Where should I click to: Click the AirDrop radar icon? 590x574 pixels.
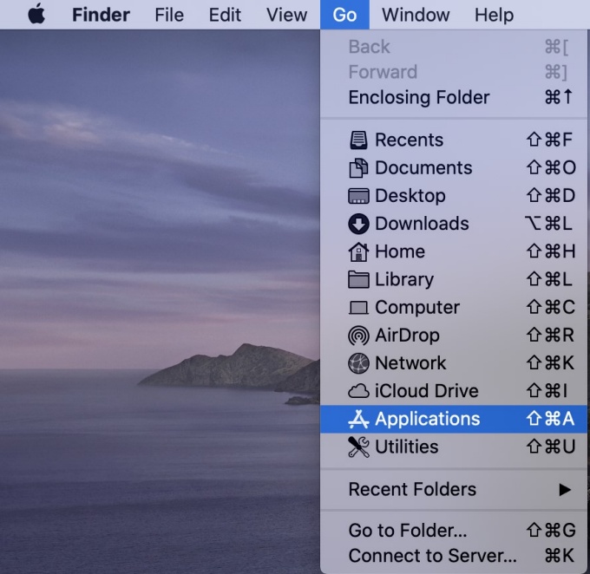point(358,336)
